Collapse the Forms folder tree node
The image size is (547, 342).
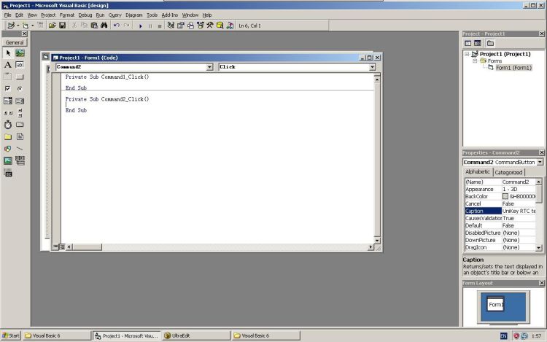point(475,61)
